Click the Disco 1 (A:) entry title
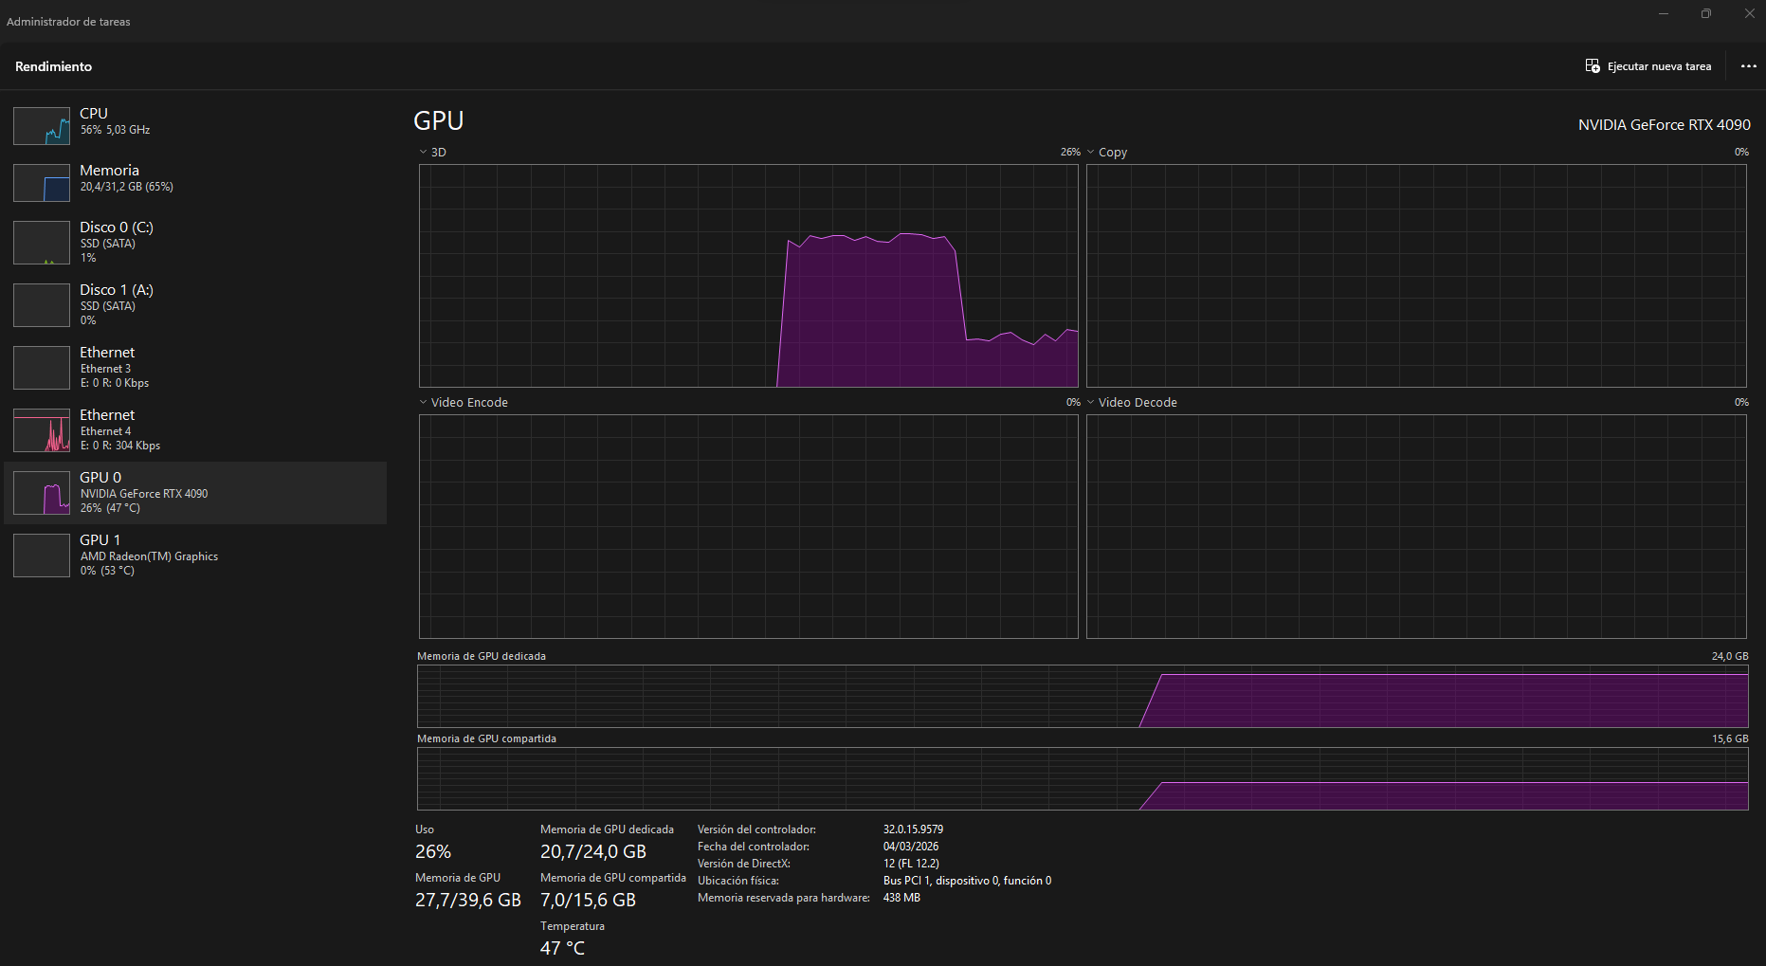Image resolution: width=1766 pixels, height=966 pixels. click(x=117, y=290)
